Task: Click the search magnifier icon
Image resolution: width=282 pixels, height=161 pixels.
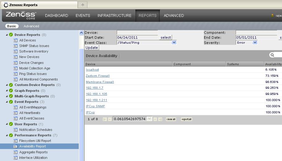Action: 272,55
